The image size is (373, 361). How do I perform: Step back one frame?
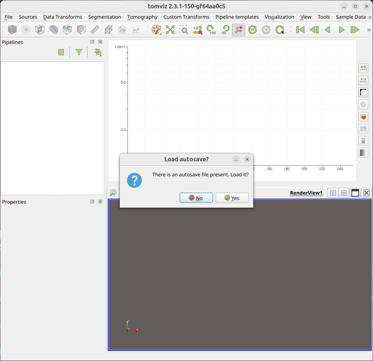click(x=314, y=30)
